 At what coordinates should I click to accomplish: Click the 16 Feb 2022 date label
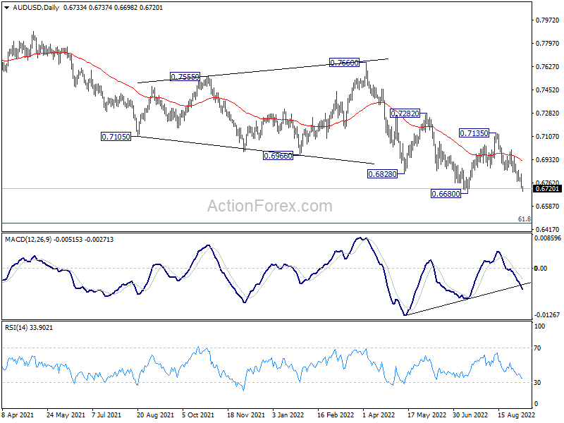pyautogui.click(x=336, y=415)
